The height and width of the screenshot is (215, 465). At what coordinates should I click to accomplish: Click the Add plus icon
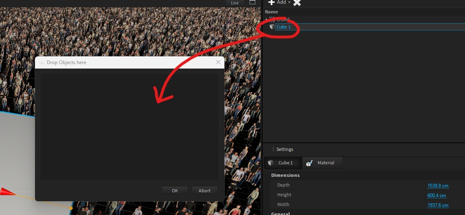pos(271,3)
